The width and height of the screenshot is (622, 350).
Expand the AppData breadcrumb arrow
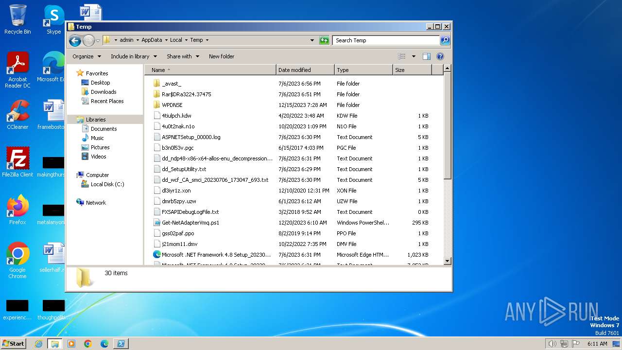(x=166, y=40)
